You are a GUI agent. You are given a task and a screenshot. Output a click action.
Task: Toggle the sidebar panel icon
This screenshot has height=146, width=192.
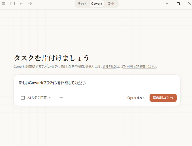(13, 4)
